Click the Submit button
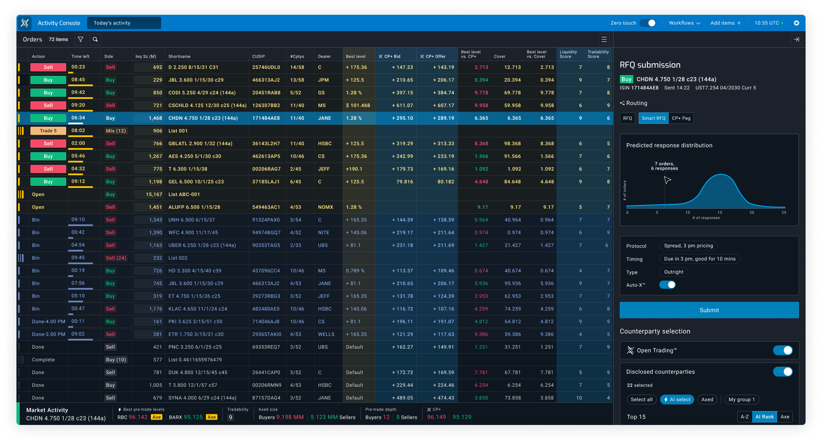This screenshot has height=443, width=822. pos(709,310)
